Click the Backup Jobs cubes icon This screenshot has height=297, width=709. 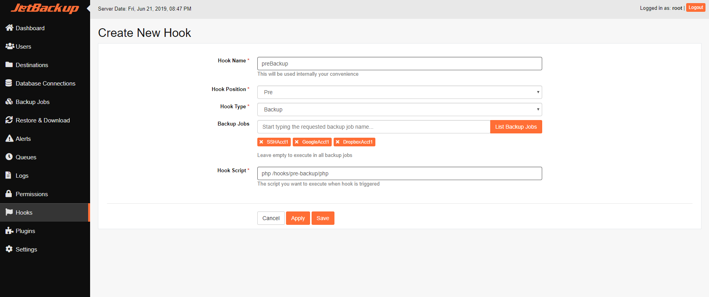(9, 102)
